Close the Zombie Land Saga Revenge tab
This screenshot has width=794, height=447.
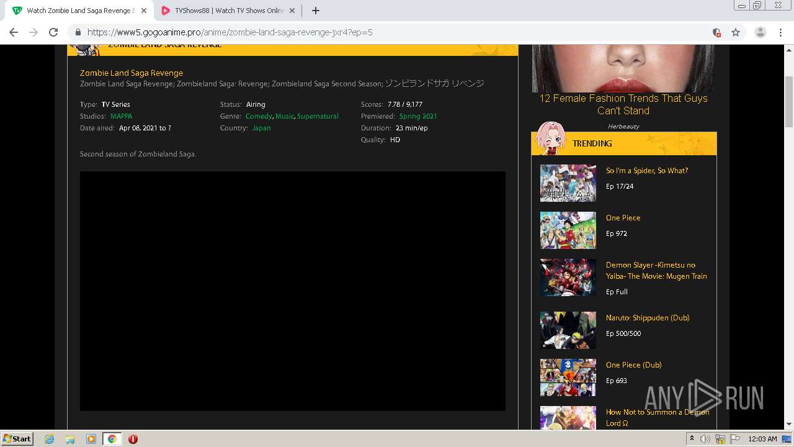(143, 11)
